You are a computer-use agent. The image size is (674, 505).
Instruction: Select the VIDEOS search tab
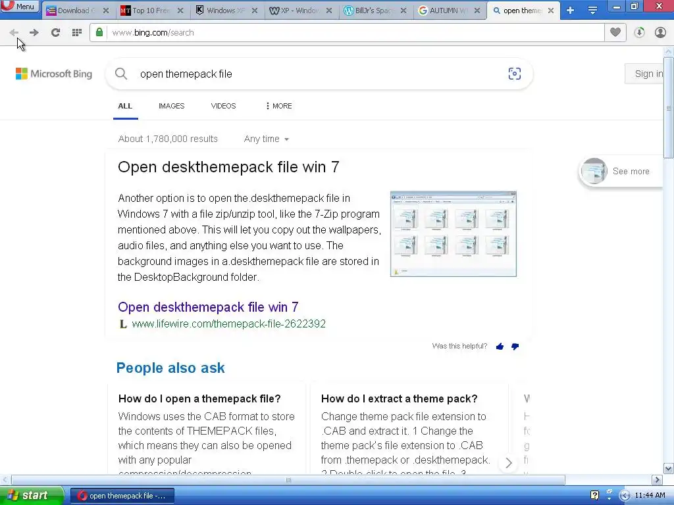(x=223, y=106)
